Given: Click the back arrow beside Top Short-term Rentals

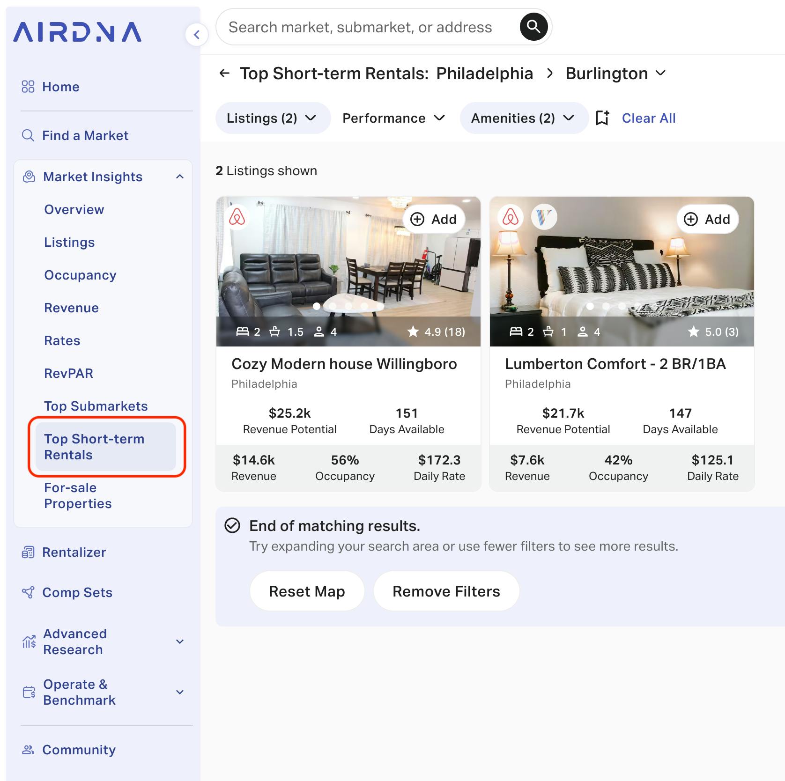Looking at the screenshot, I should [225, 73].
